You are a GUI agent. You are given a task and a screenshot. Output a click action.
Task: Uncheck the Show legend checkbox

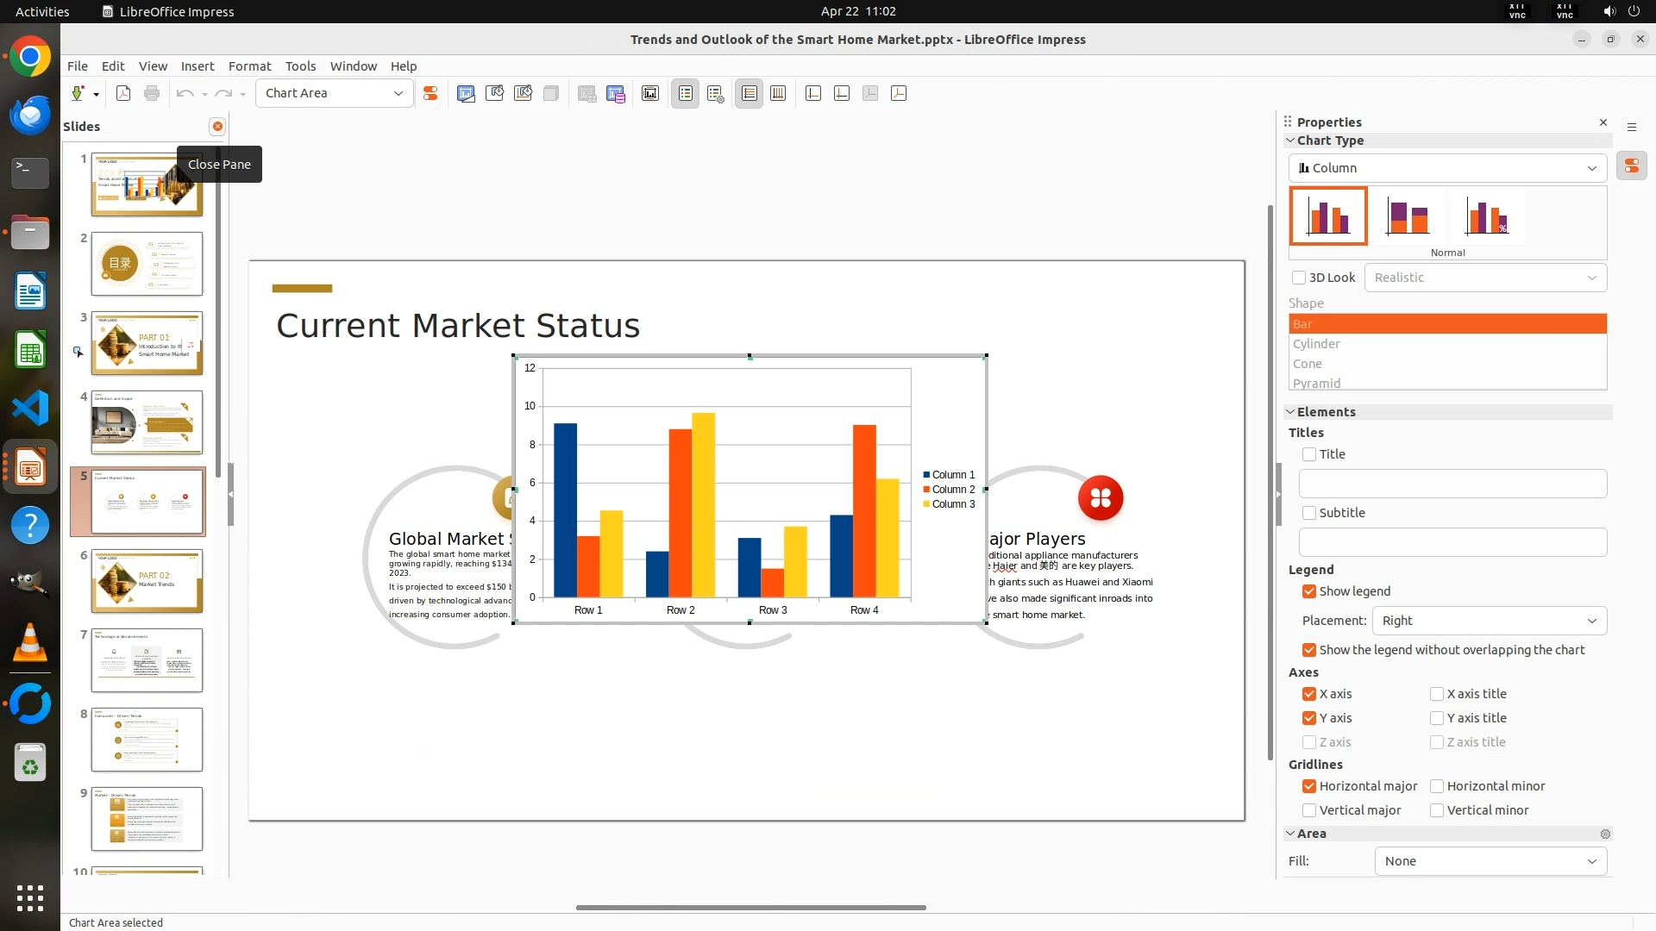1309,591
